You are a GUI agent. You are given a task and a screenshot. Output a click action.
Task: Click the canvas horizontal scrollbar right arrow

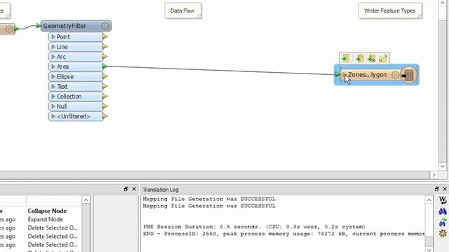coord(434,175)
